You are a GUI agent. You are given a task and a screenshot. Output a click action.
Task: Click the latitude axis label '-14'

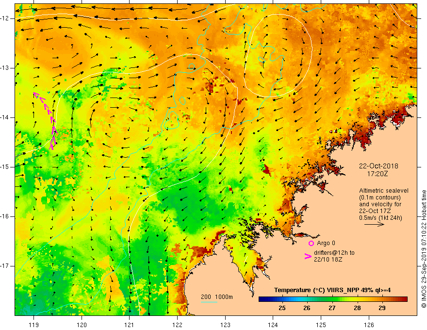(5, 117)
